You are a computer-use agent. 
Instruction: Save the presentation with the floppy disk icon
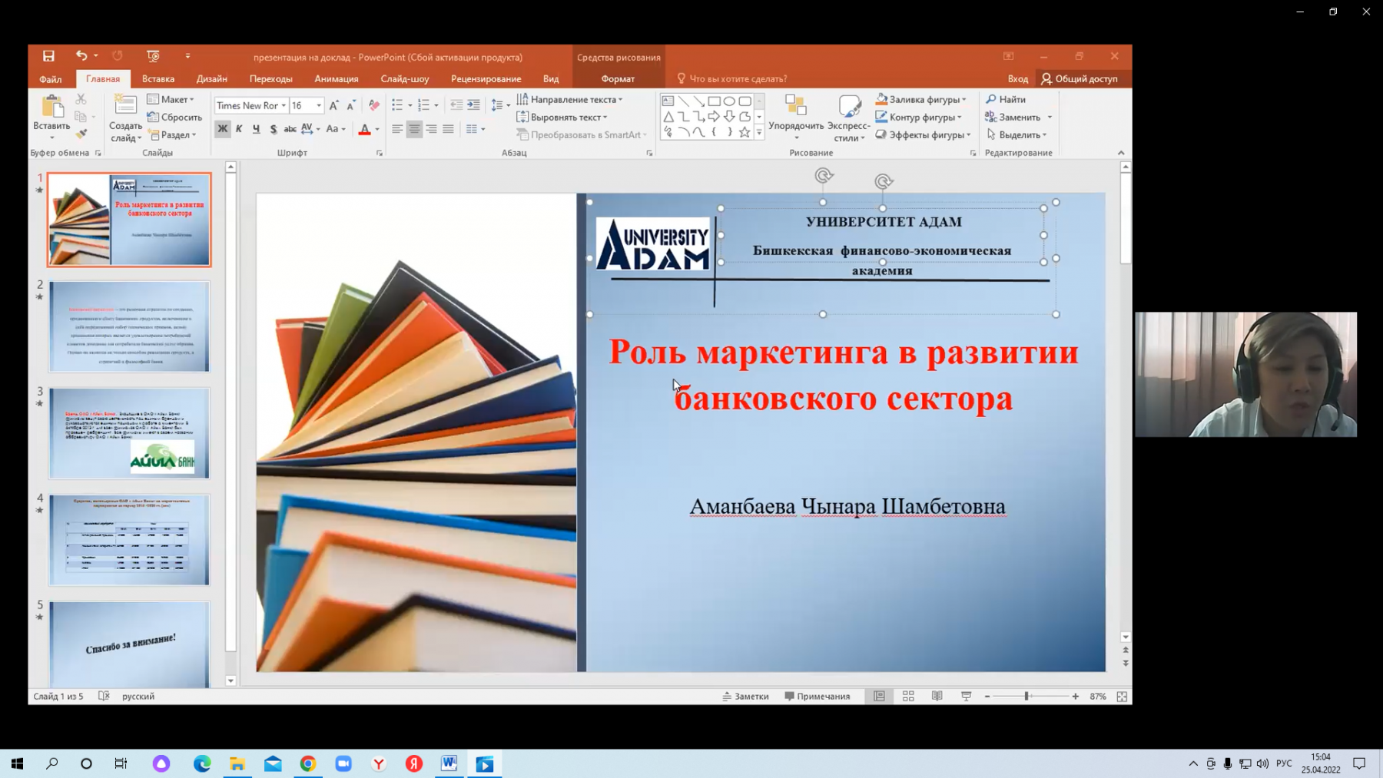48,56
